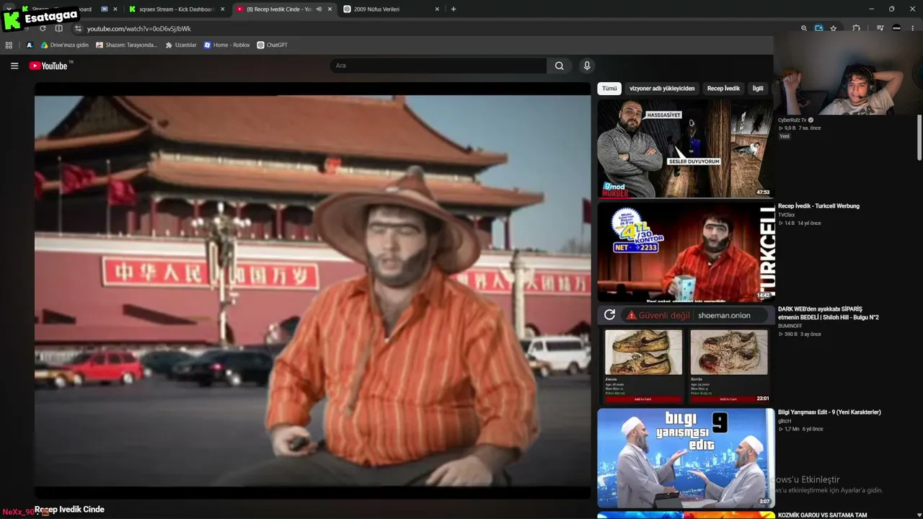Image resolution: width=923 pixels, height=519 pixels.
Task: Open DARK WEB'den ayakkabı SİPARİŞ title
Action: [x=829, y=314]
